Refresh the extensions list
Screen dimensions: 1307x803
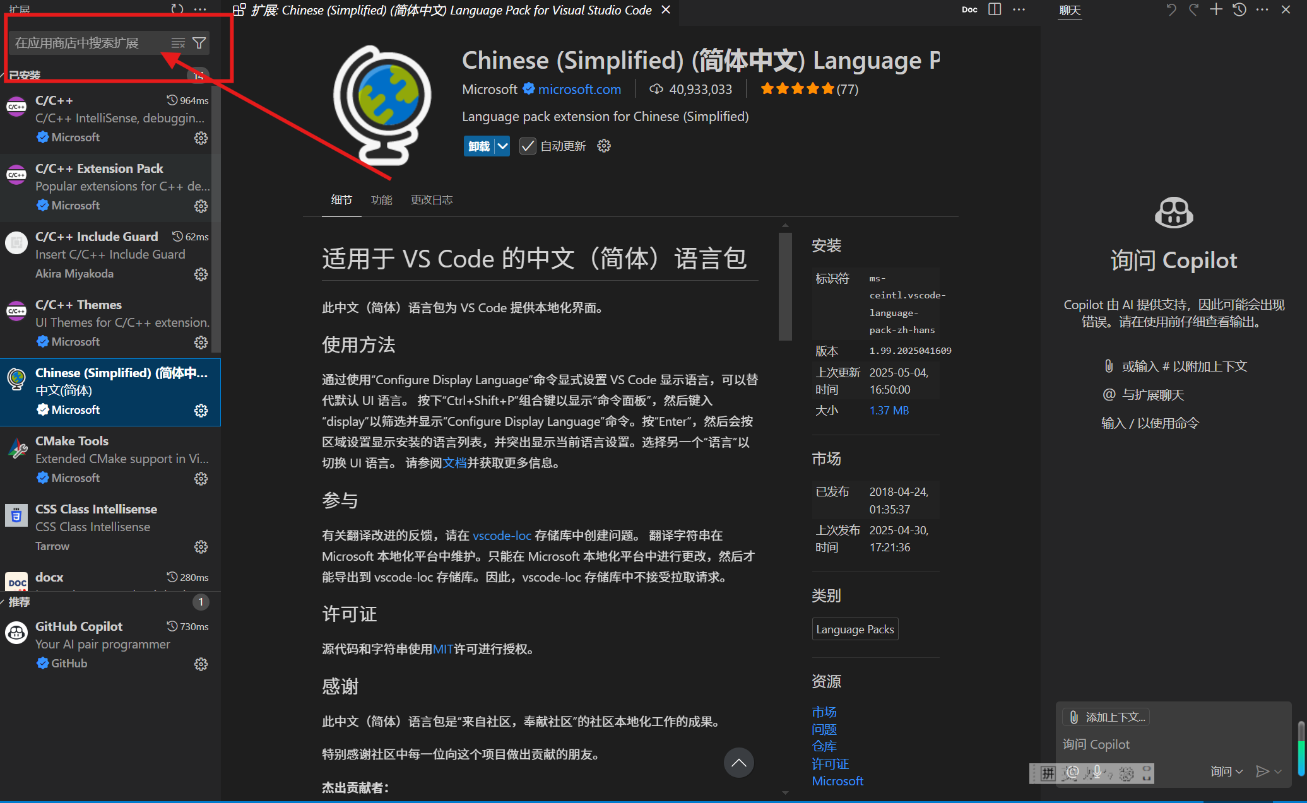coord(177,9)
